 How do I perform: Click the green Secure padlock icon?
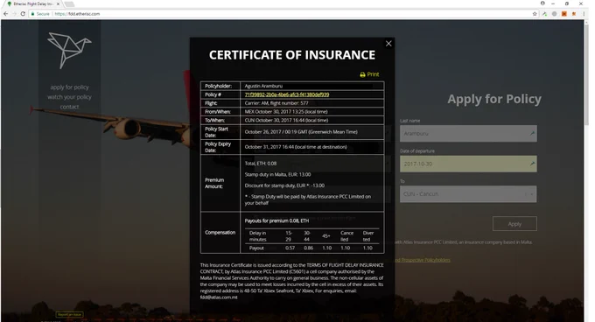click(32, 14)
